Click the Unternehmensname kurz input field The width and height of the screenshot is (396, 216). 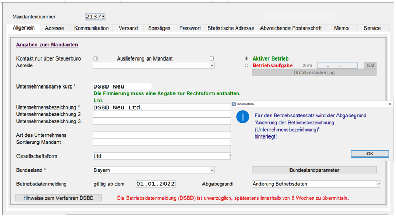pyautogui.click(x=122, y=86)
